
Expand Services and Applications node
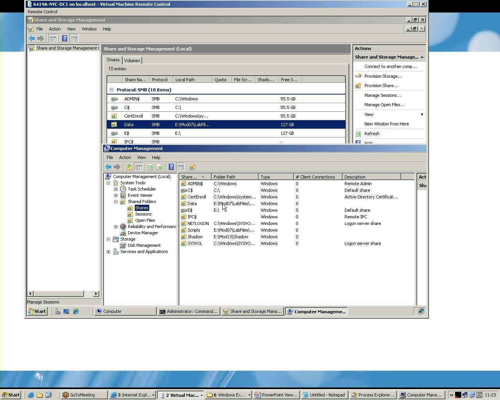[x=109, y=252]
